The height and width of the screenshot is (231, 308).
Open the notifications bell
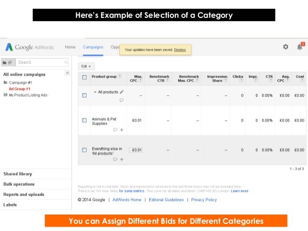[x=300, y=47]
